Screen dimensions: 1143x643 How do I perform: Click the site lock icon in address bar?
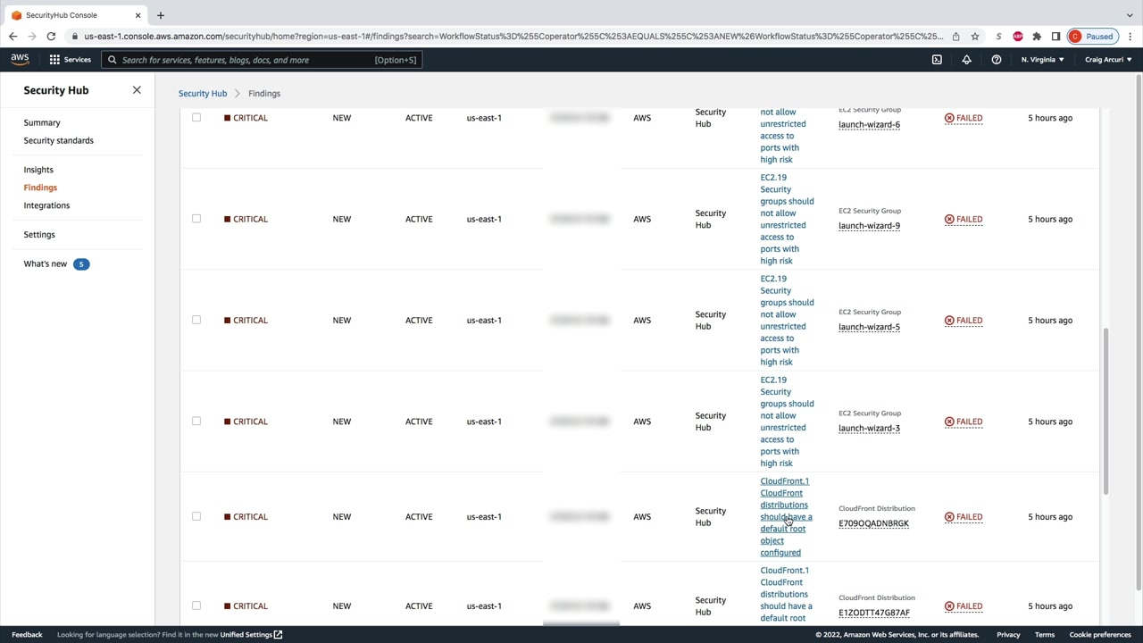pos(76,37)
